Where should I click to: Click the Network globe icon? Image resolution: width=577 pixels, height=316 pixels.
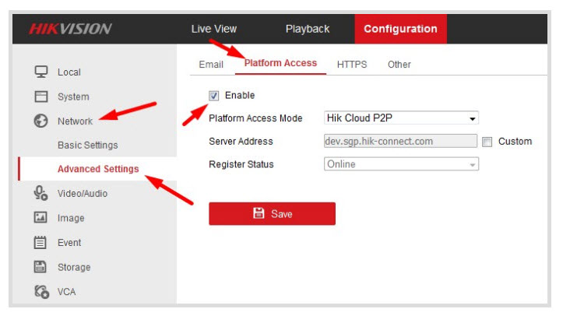[41, 121]
